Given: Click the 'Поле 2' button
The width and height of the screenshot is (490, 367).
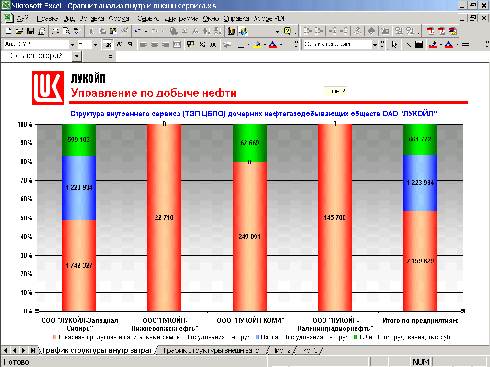Looking at the screenshot, I should (335, 91).
